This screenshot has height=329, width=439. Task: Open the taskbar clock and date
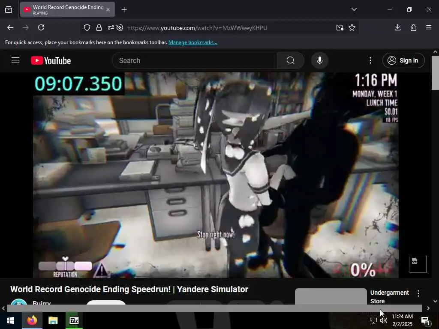402,320
